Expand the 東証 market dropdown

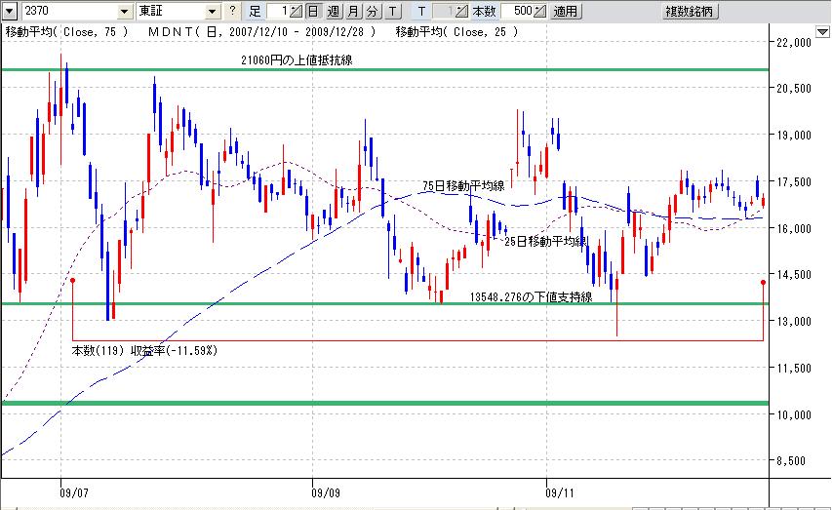click(214, 12)
